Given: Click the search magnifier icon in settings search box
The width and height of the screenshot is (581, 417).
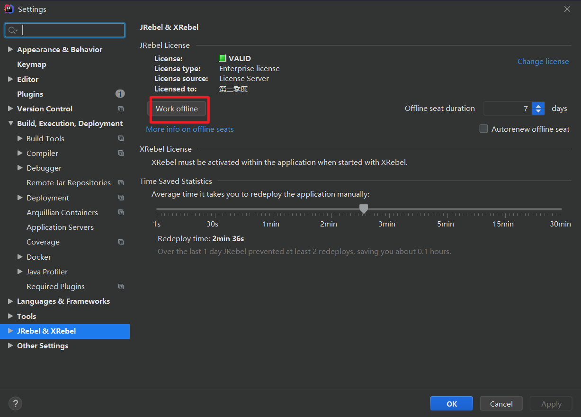Looking at the screenshot, I should pyautogui.click(x=13, y=30).
